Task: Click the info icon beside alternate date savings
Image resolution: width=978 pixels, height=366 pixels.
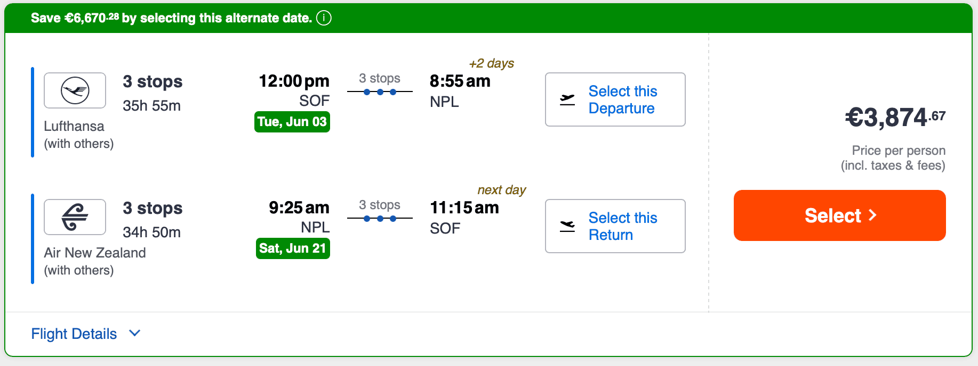Action: pos(324,18)
